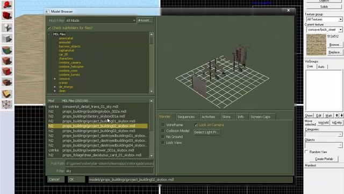Move VisGroup up with the up arrow button

[337, 115]
